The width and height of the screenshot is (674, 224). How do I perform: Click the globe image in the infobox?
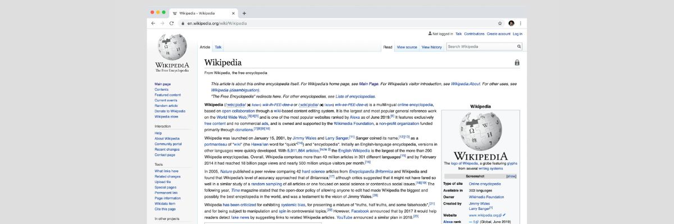coord(480,130)
